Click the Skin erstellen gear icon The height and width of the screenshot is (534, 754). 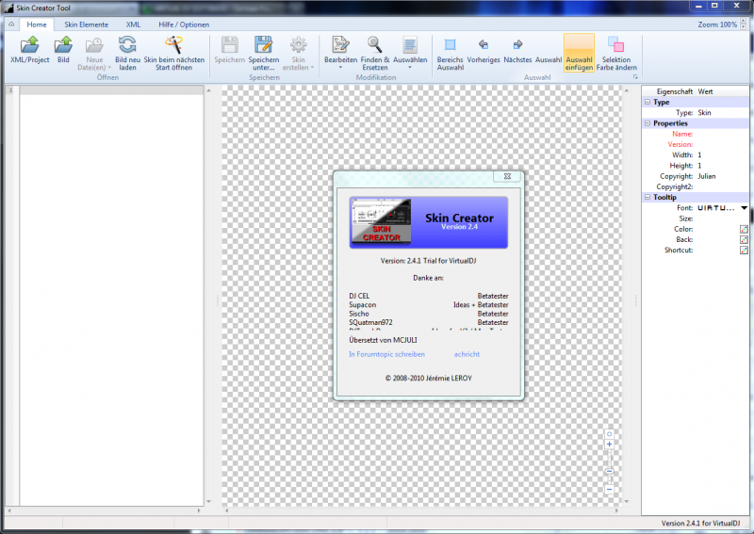pyautogui.click(x=298, y=45)
